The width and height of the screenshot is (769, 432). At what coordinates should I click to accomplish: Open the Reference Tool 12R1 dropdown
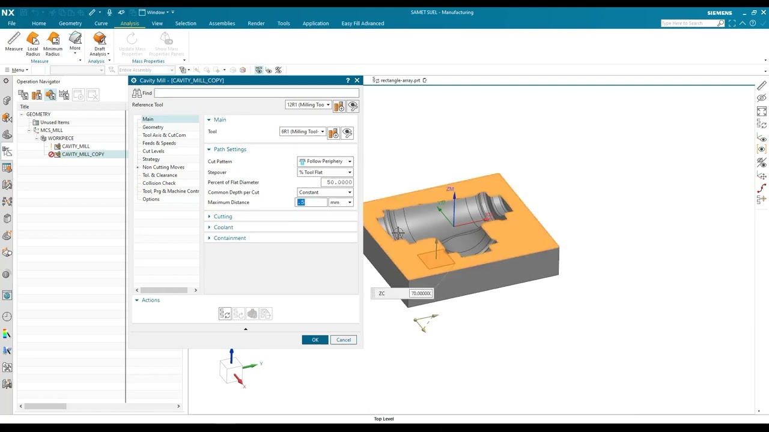tap(308, 105)
